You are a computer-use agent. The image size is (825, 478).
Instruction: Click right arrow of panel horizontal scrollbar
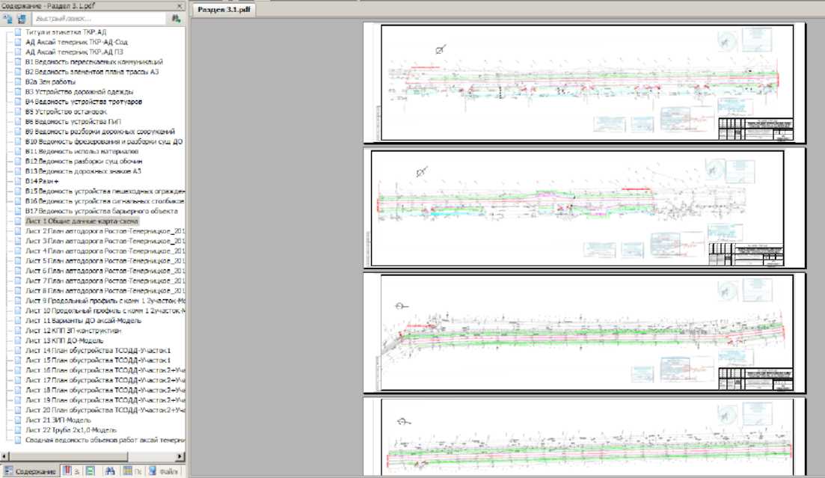(x=180, y=456)
